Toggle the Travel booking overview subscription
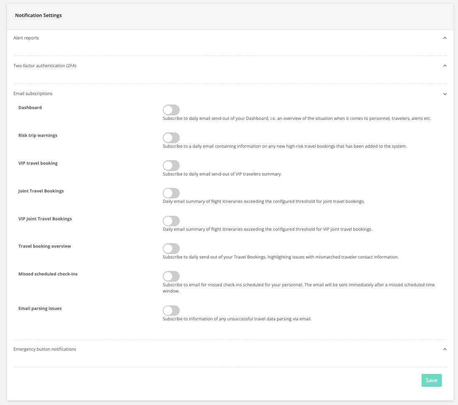Viewport: 458px width, 405px height. click(x=171, y=248)
